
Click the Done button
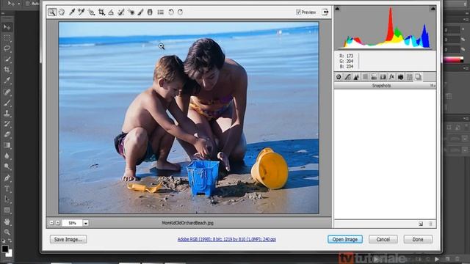(418, 240)
